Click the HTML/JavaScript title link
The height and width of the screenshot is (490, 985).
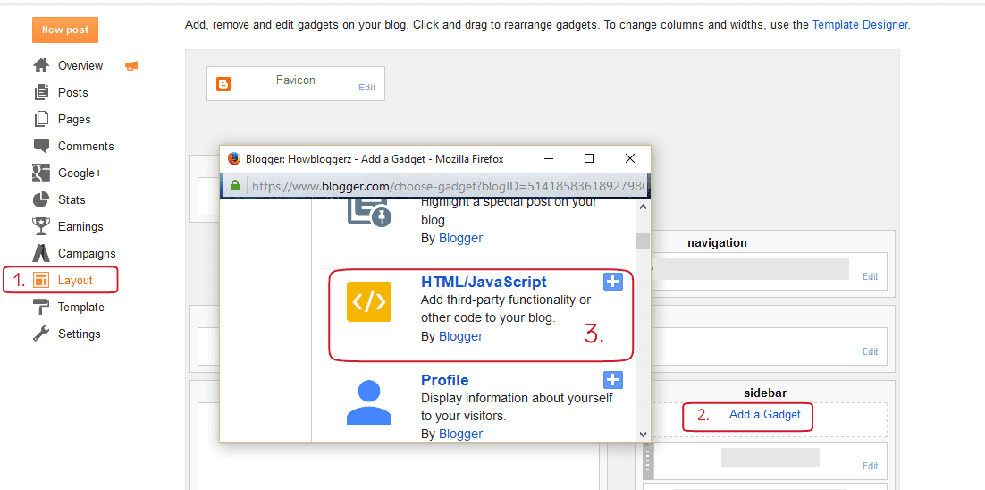[484, 282]
